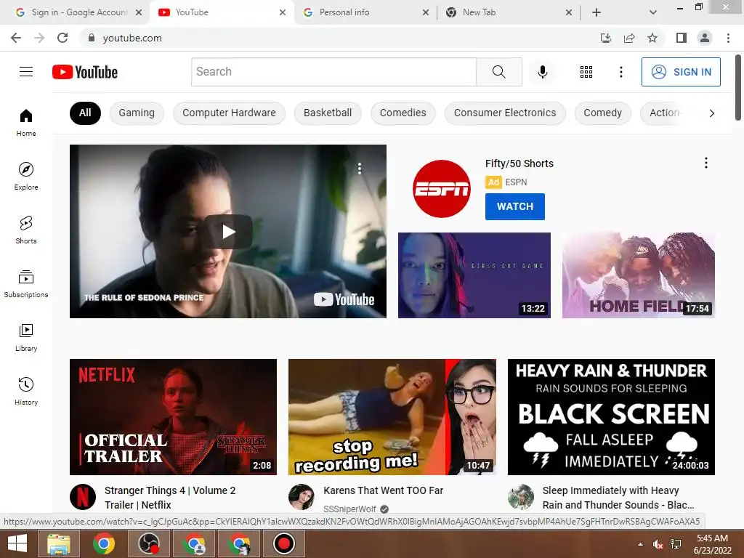Open Subscriptions in sidebar
The width and height of the screenshot is (744, 558).
click(x=26, y=284)
